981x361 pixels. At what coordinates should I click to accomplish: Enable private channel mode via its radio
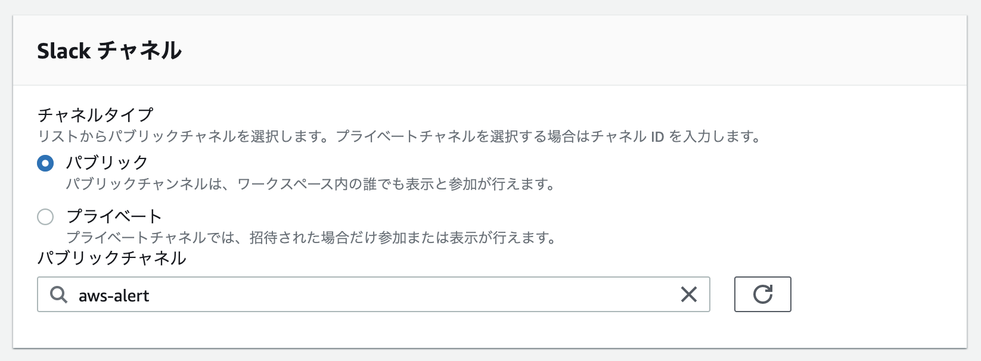click(45, 217)
